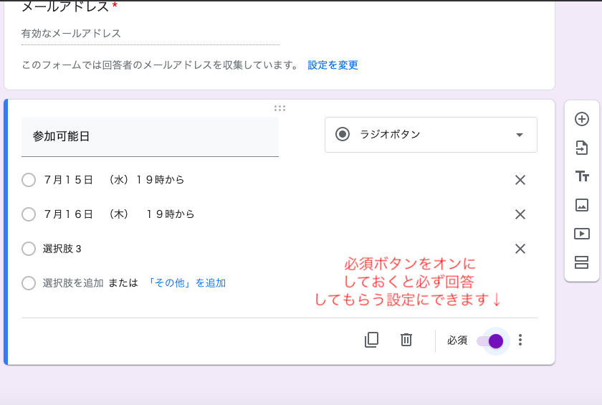Click the add question plus icon
Image resolution: width=602 pixels, height=405 pixels.
pos(582,119)
